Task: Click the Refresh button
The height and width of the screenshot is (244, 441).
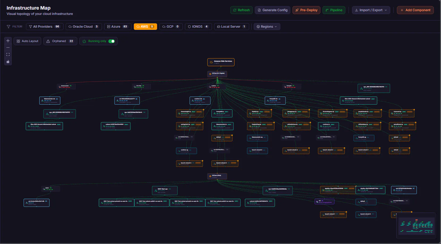Action: [x=241, y=10]
